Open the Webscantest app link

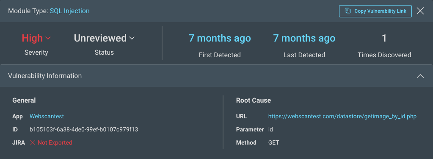pyautogui.click(x=47, y=117)
